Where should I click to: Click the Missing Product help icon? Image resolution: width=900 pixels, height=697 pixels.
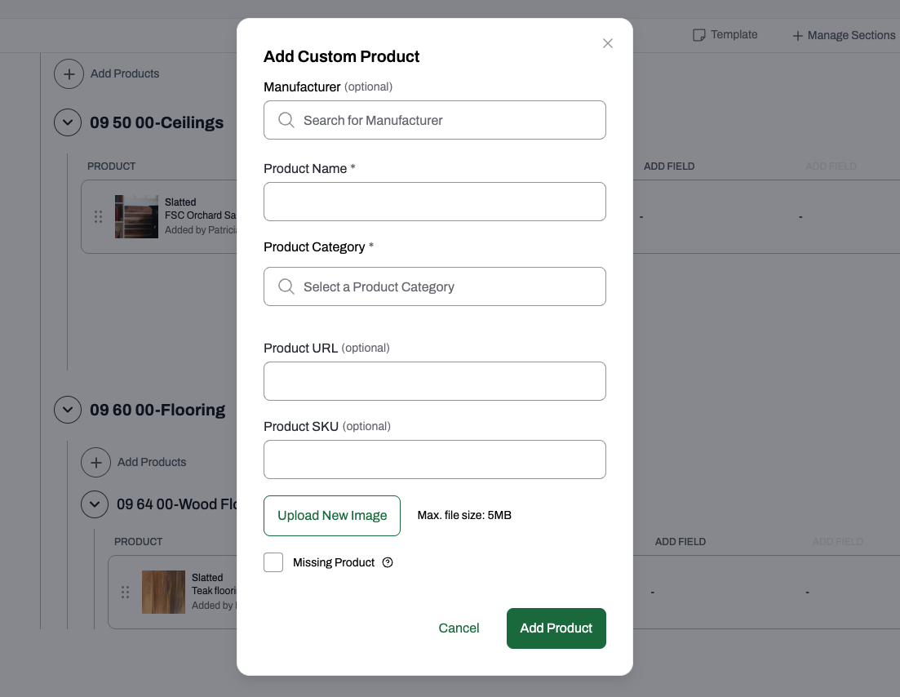388,562
